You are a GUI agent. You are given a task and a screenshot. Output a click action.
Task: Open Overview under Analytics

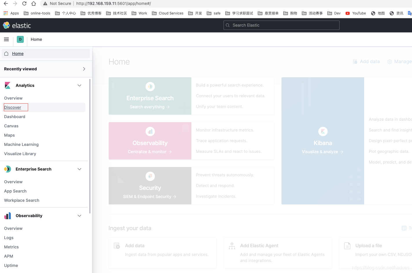[x=13, y=98]
